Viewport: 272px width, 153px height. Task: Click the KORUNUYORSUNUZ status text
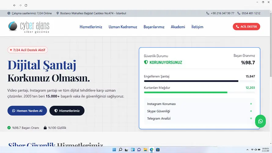pos(166,62)
